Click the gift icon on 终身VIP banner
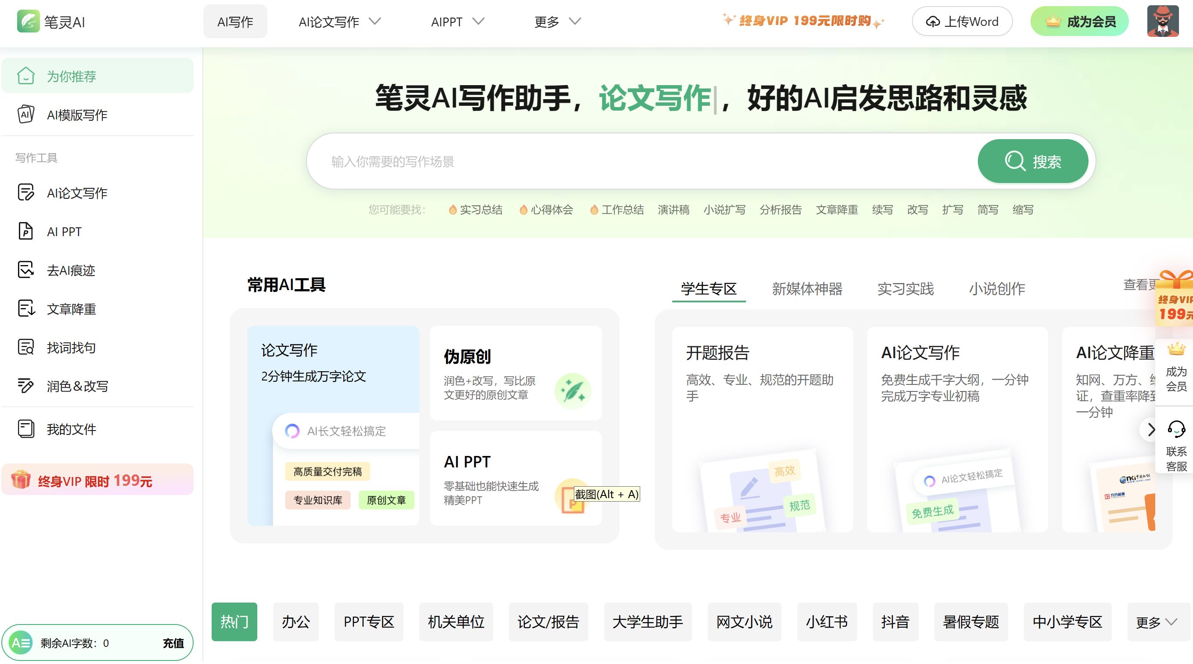The width and height of the screenshot is (1193, 664). coord(21,480)
